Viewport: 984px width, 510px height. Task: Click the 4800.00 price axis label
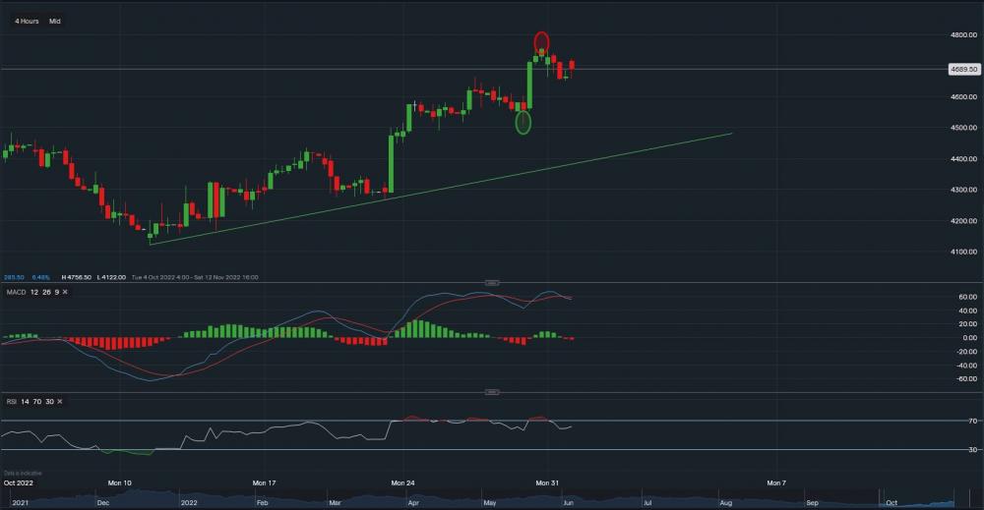point(964,35)
